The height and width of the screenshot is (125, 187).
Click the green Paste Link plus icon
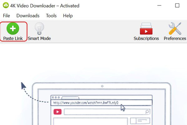(13, 28)
